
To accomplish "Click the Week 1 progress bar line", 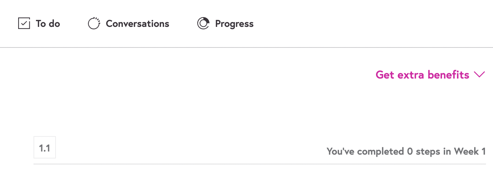I will [259, 164].
